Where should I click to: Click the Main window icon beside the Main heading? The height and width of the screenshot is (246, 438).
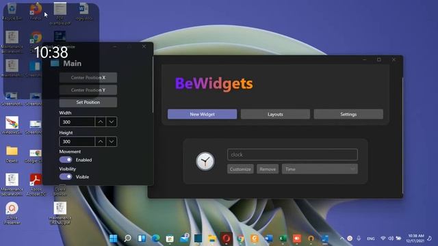click(55, 64)
